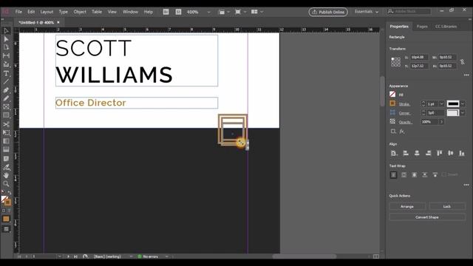473x266 pixels.
Task: Select the Note tool
Action: coord(6,159)
